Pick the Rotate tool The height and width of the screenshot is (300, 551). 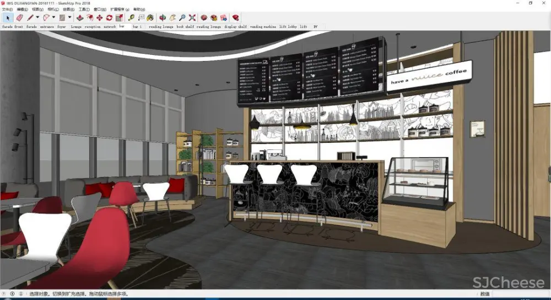(x=109, y=18)
